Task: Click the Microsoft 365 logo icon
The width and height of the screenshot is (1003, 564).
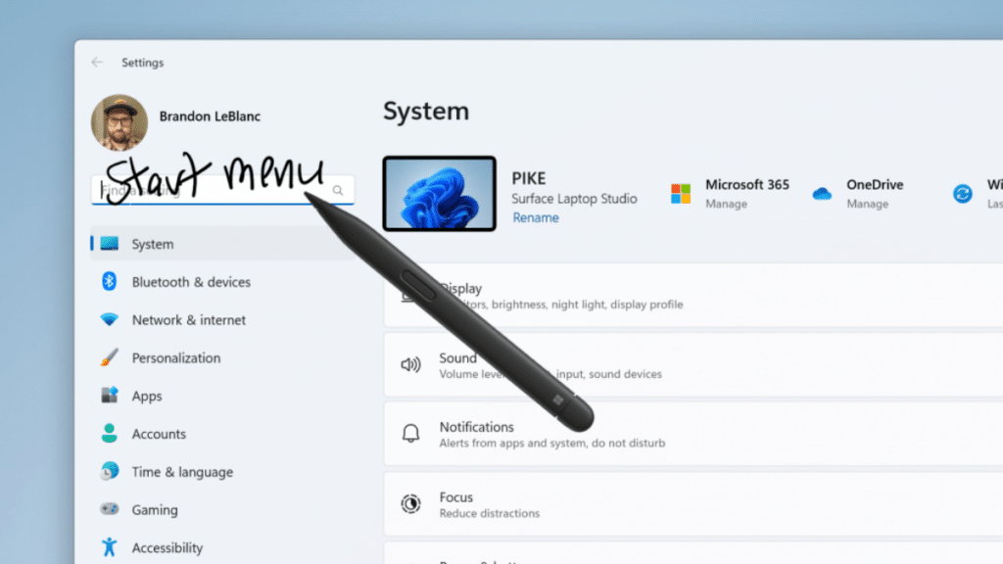Action: tap(681, 194)
